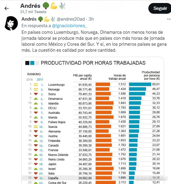Open the @ignaciobriones_ mention link

coord(69,26)
